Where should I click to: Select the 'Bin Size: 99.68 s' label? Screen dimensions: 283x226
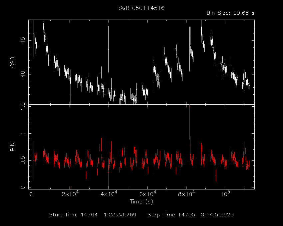[230, 13]
